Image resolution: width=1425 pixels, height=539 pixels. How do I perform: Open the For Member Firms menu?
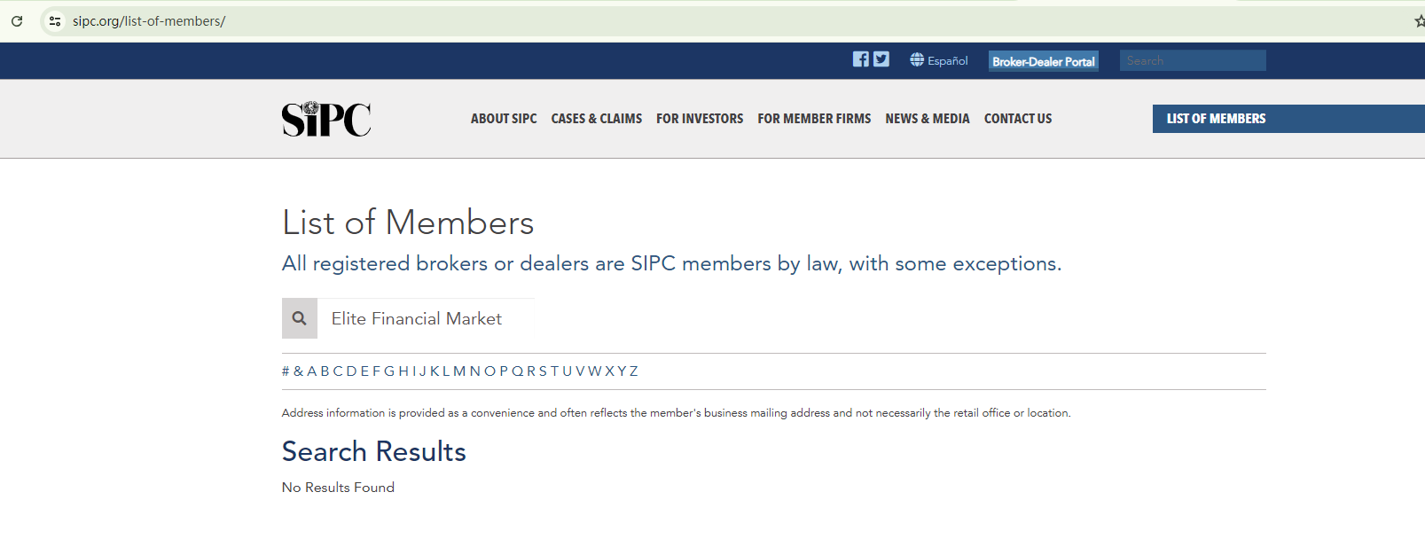814,119
